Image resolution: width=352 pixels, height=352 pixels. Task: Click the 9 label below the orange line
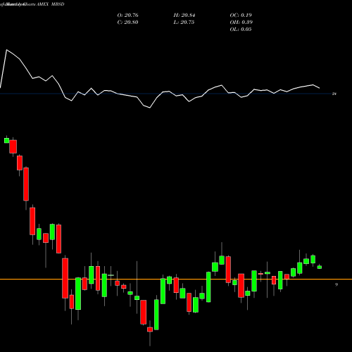click(337, 284)
